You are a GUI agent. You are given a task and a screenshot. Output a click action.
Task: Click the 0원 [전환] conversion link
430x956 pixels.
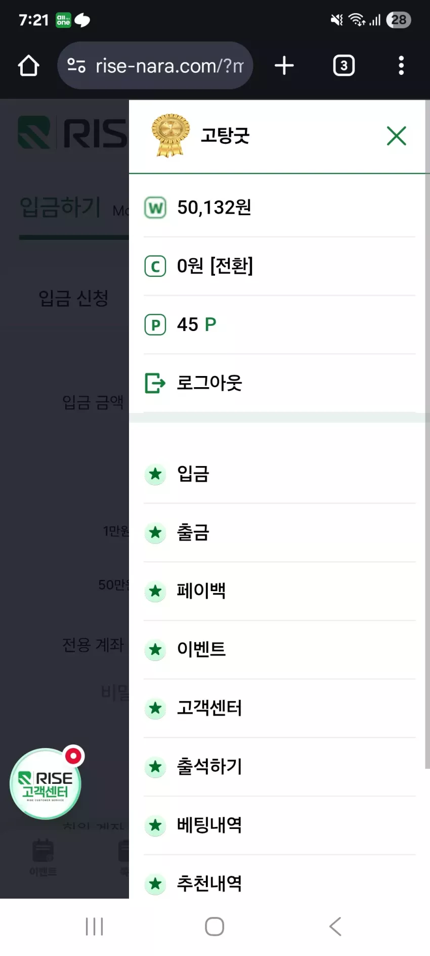click(215, 266)
